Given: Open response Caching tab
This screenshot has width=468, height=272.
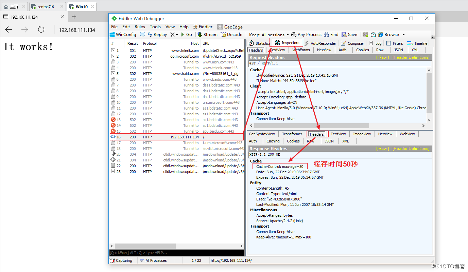Looking at the screenshot, I should point(273,141).
